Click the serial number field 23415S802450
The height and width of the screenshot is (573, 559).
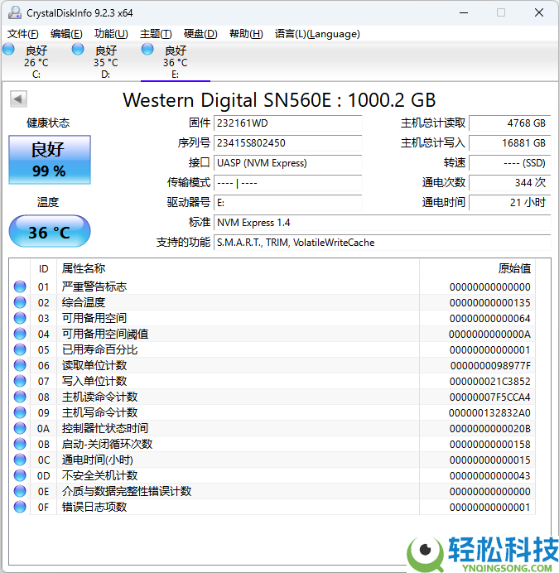click(x=287, y=143)
